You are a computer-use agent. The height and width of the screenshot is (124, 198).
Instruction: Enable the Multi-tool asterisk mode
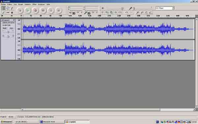coord(12,13)
